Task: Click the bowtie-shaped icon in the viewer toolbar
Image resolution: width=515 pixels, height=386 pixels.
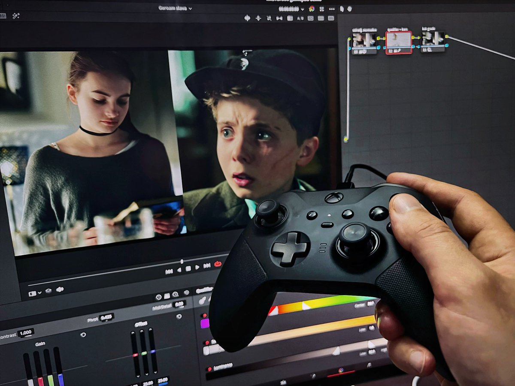Action: (279, 18)
